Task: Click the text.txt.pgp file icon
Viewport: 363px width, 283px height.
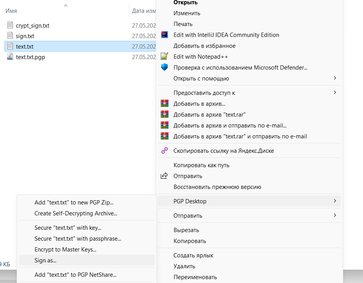Action: pos(10,56)
